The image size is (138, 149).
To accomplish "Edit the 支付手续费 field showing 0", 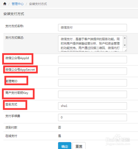I will click(92, 117).
